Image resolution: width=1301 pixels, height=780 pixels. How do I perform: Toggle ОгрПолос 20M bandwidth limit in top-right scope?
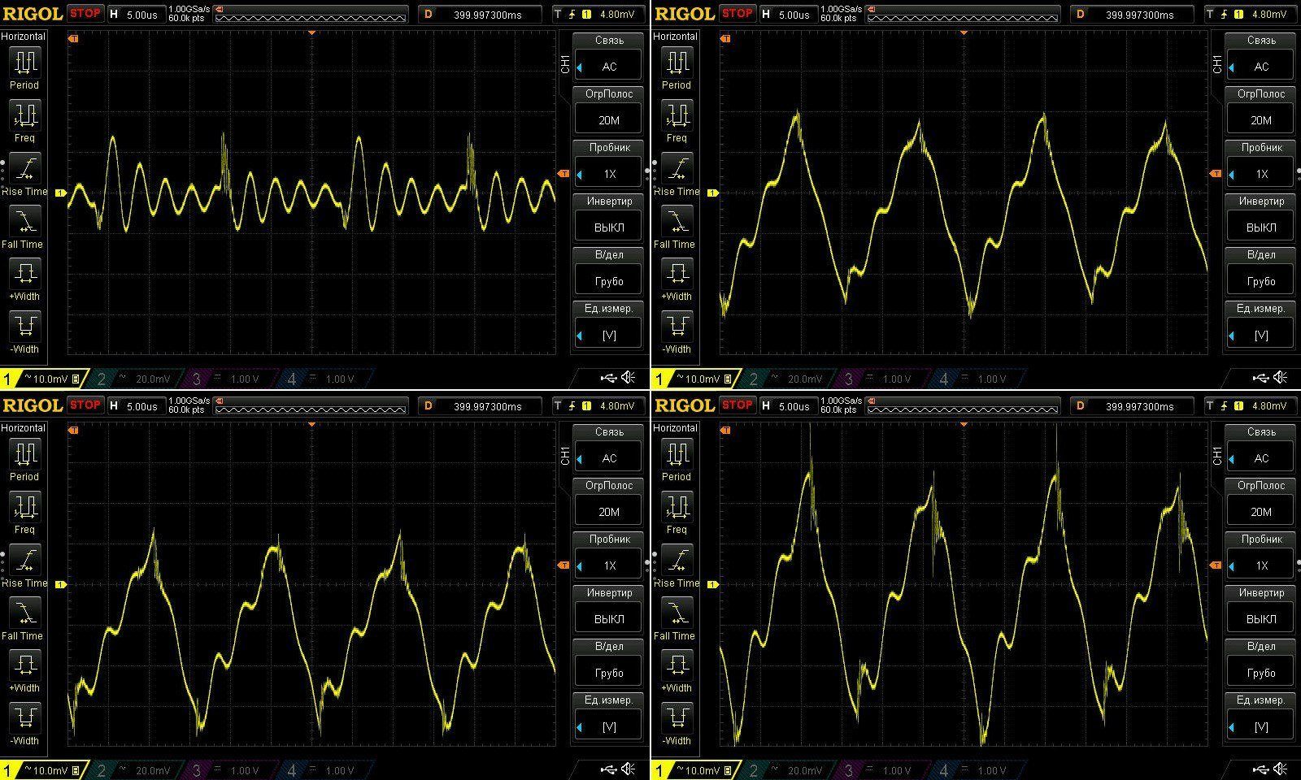coord(1261,120)
